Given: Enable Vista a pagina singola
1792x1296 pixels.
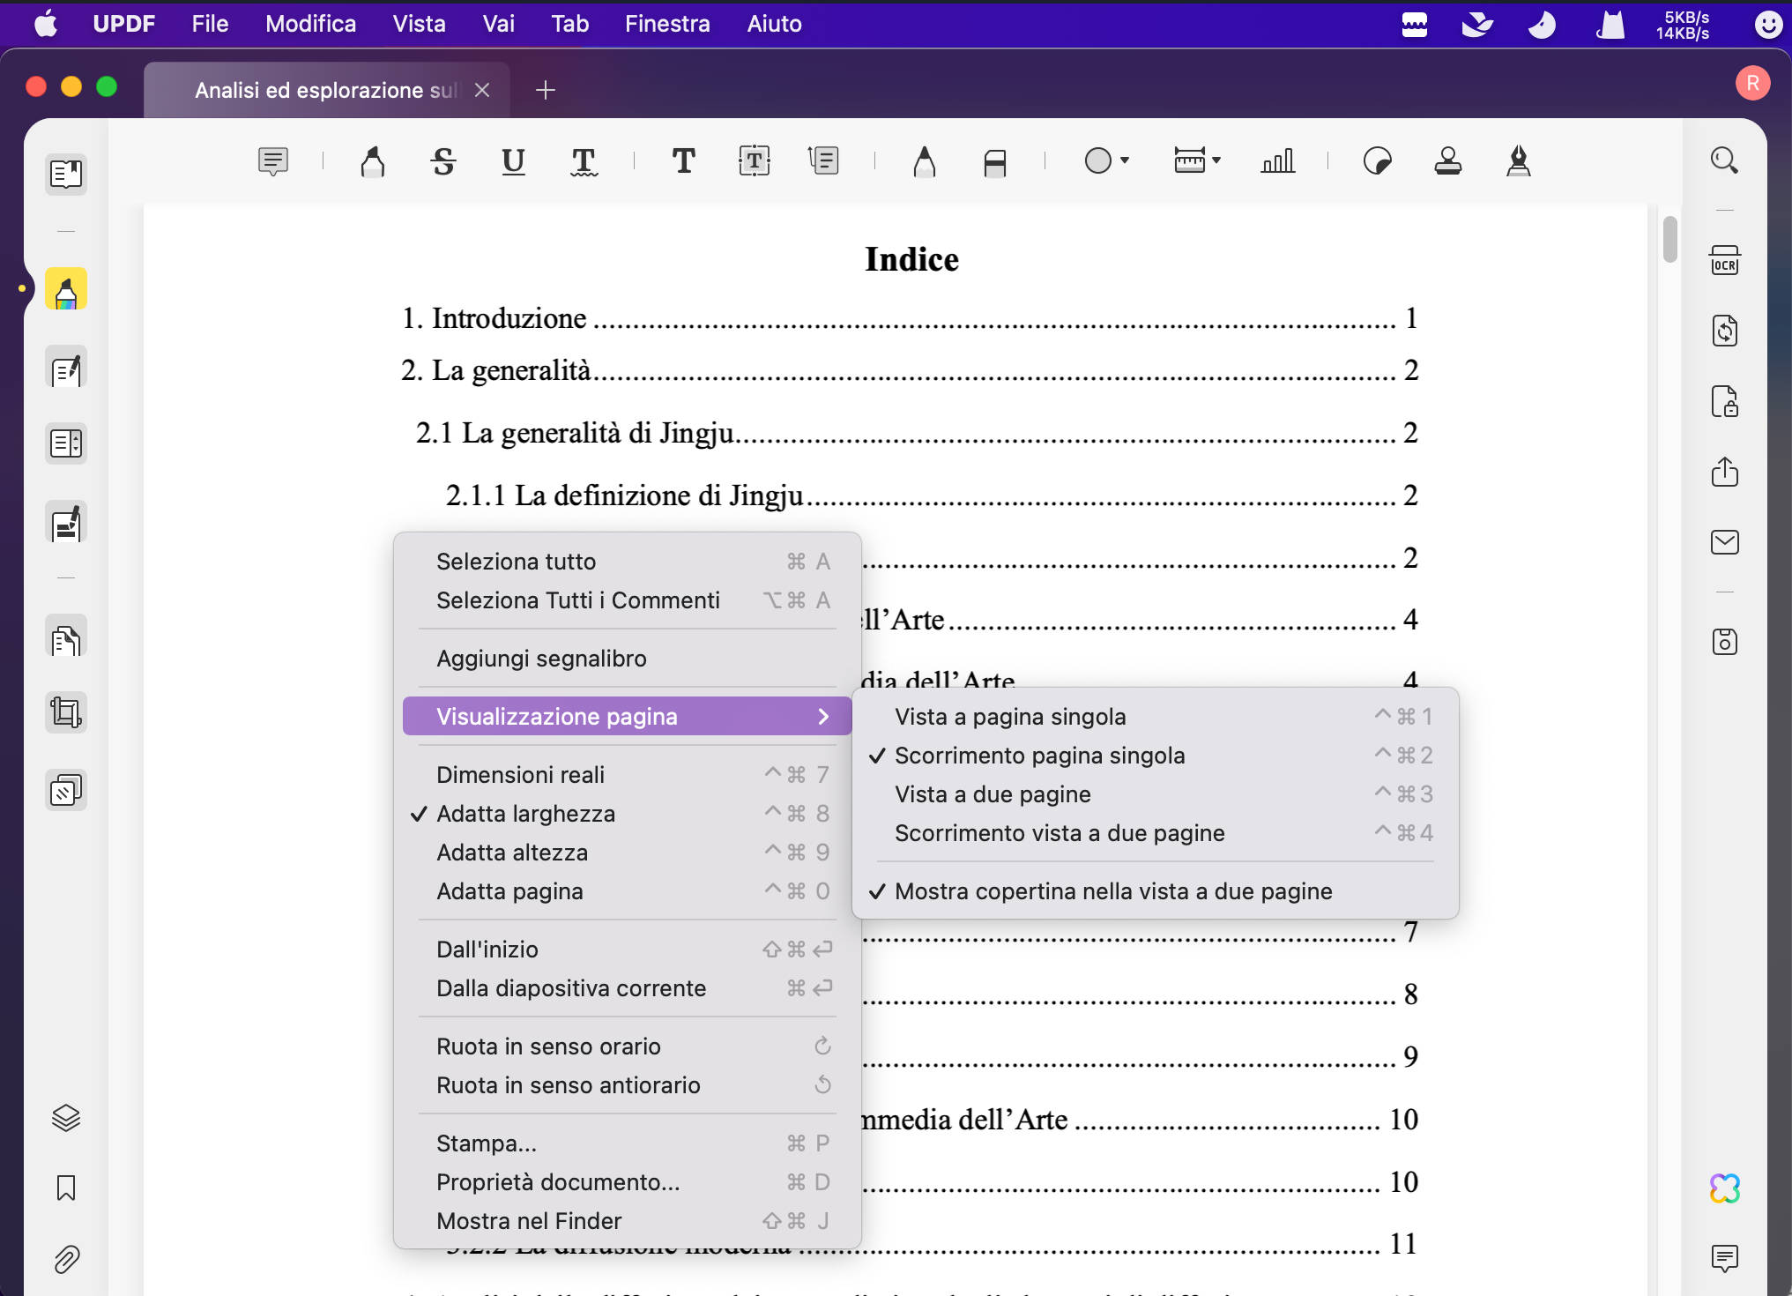Looking at the screenshot, I should coord(1155,717).
